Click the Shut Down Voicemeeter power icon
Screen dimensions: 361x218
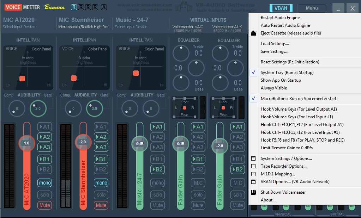(253, 192)
